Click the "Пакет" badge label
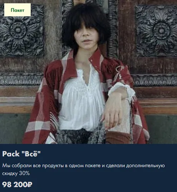177x192 pixels. point(17,10)
